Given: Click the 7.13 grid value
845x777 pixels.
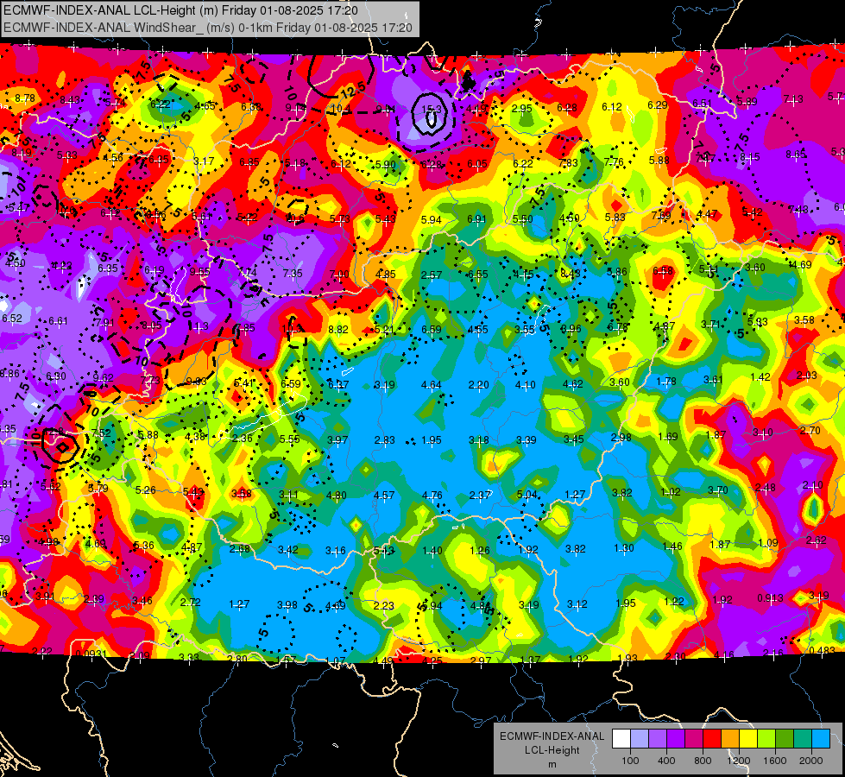Looking at the screenshot, I should pyautogui.click(x=793, y=98).
